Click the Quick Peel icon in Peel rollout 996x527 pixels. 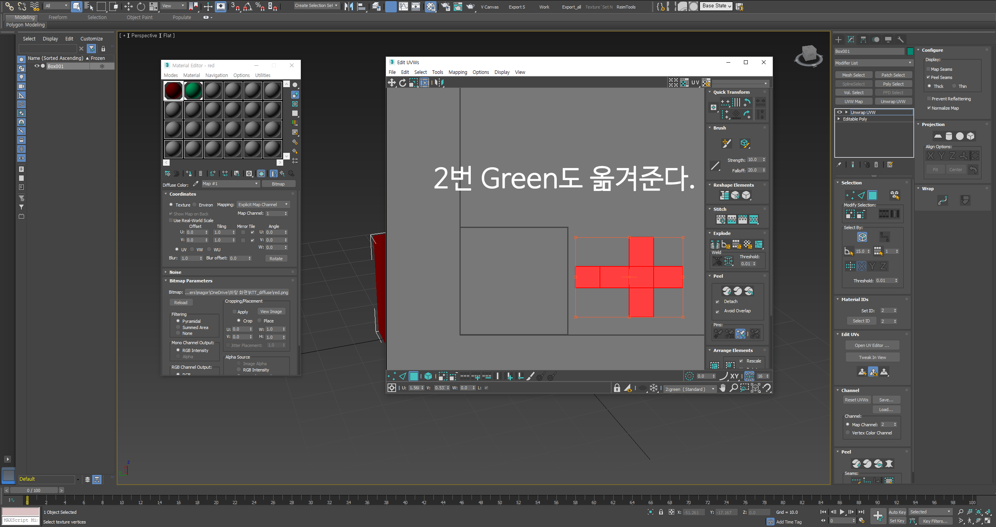727,291
